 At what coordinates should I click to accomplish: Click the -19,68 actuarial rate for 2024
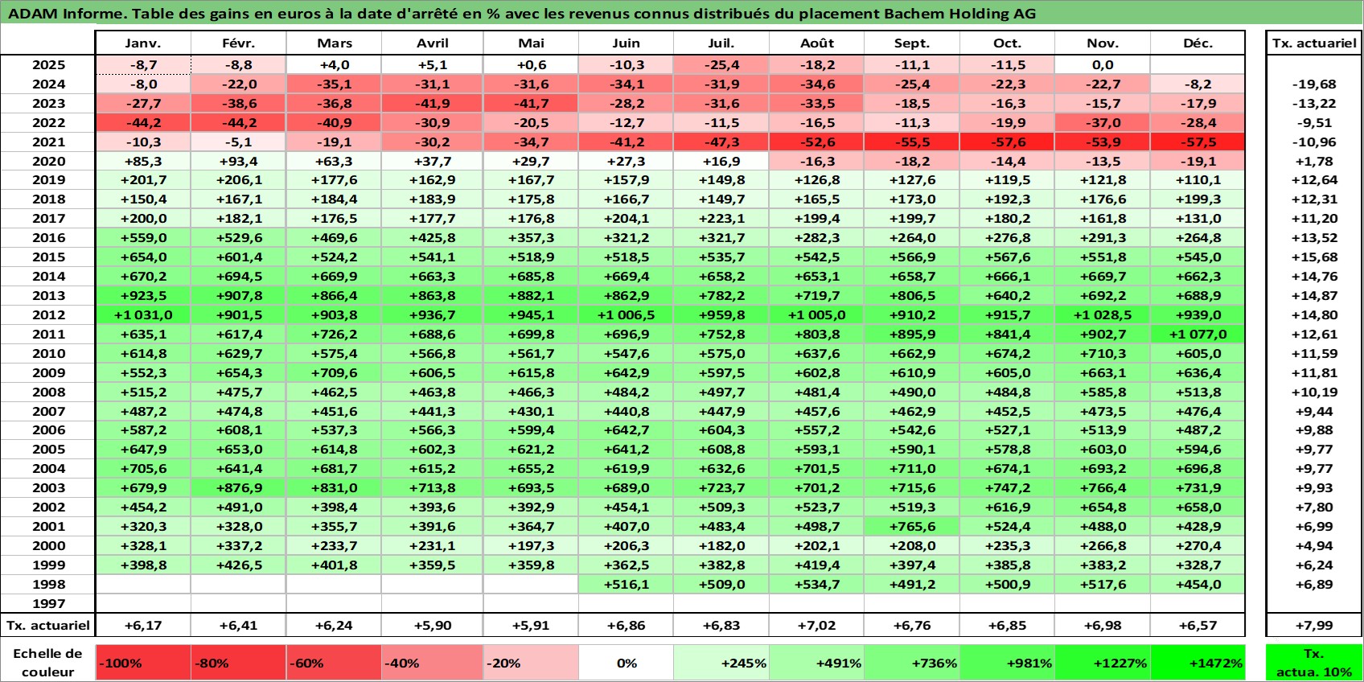pyautogui.click(x=1314, y=84)
